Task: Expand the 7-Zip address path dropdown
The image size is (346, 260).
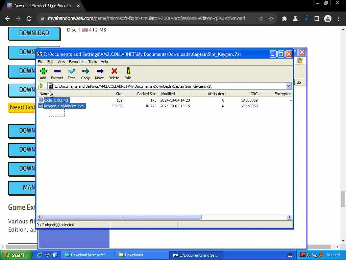Action: 288,86
